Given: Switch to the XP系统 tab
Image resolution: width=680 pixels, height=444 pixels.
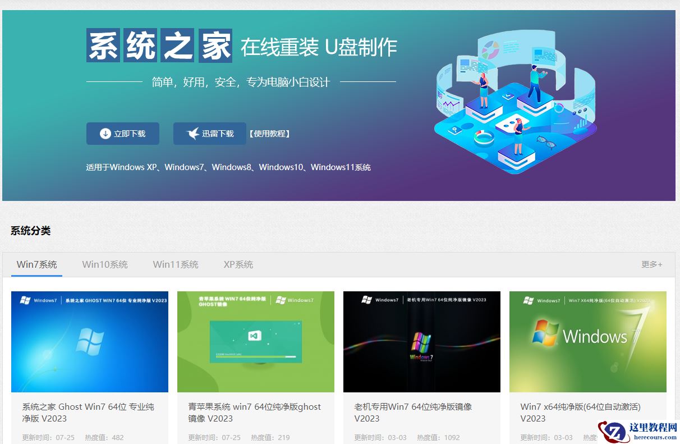Looking at the screenshot, I should (x=238, y=264).
